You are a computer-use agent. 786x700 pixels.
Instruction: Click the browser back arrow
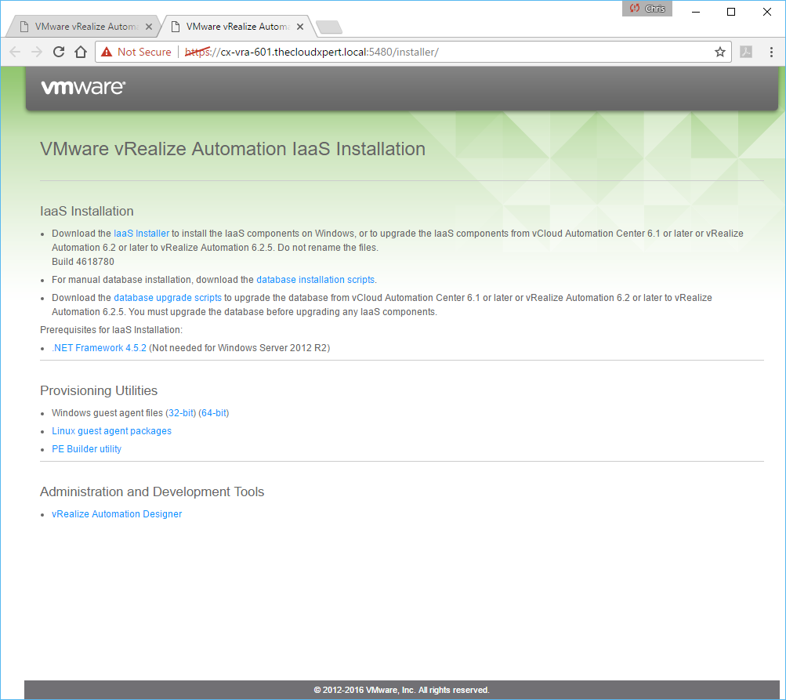15,52
